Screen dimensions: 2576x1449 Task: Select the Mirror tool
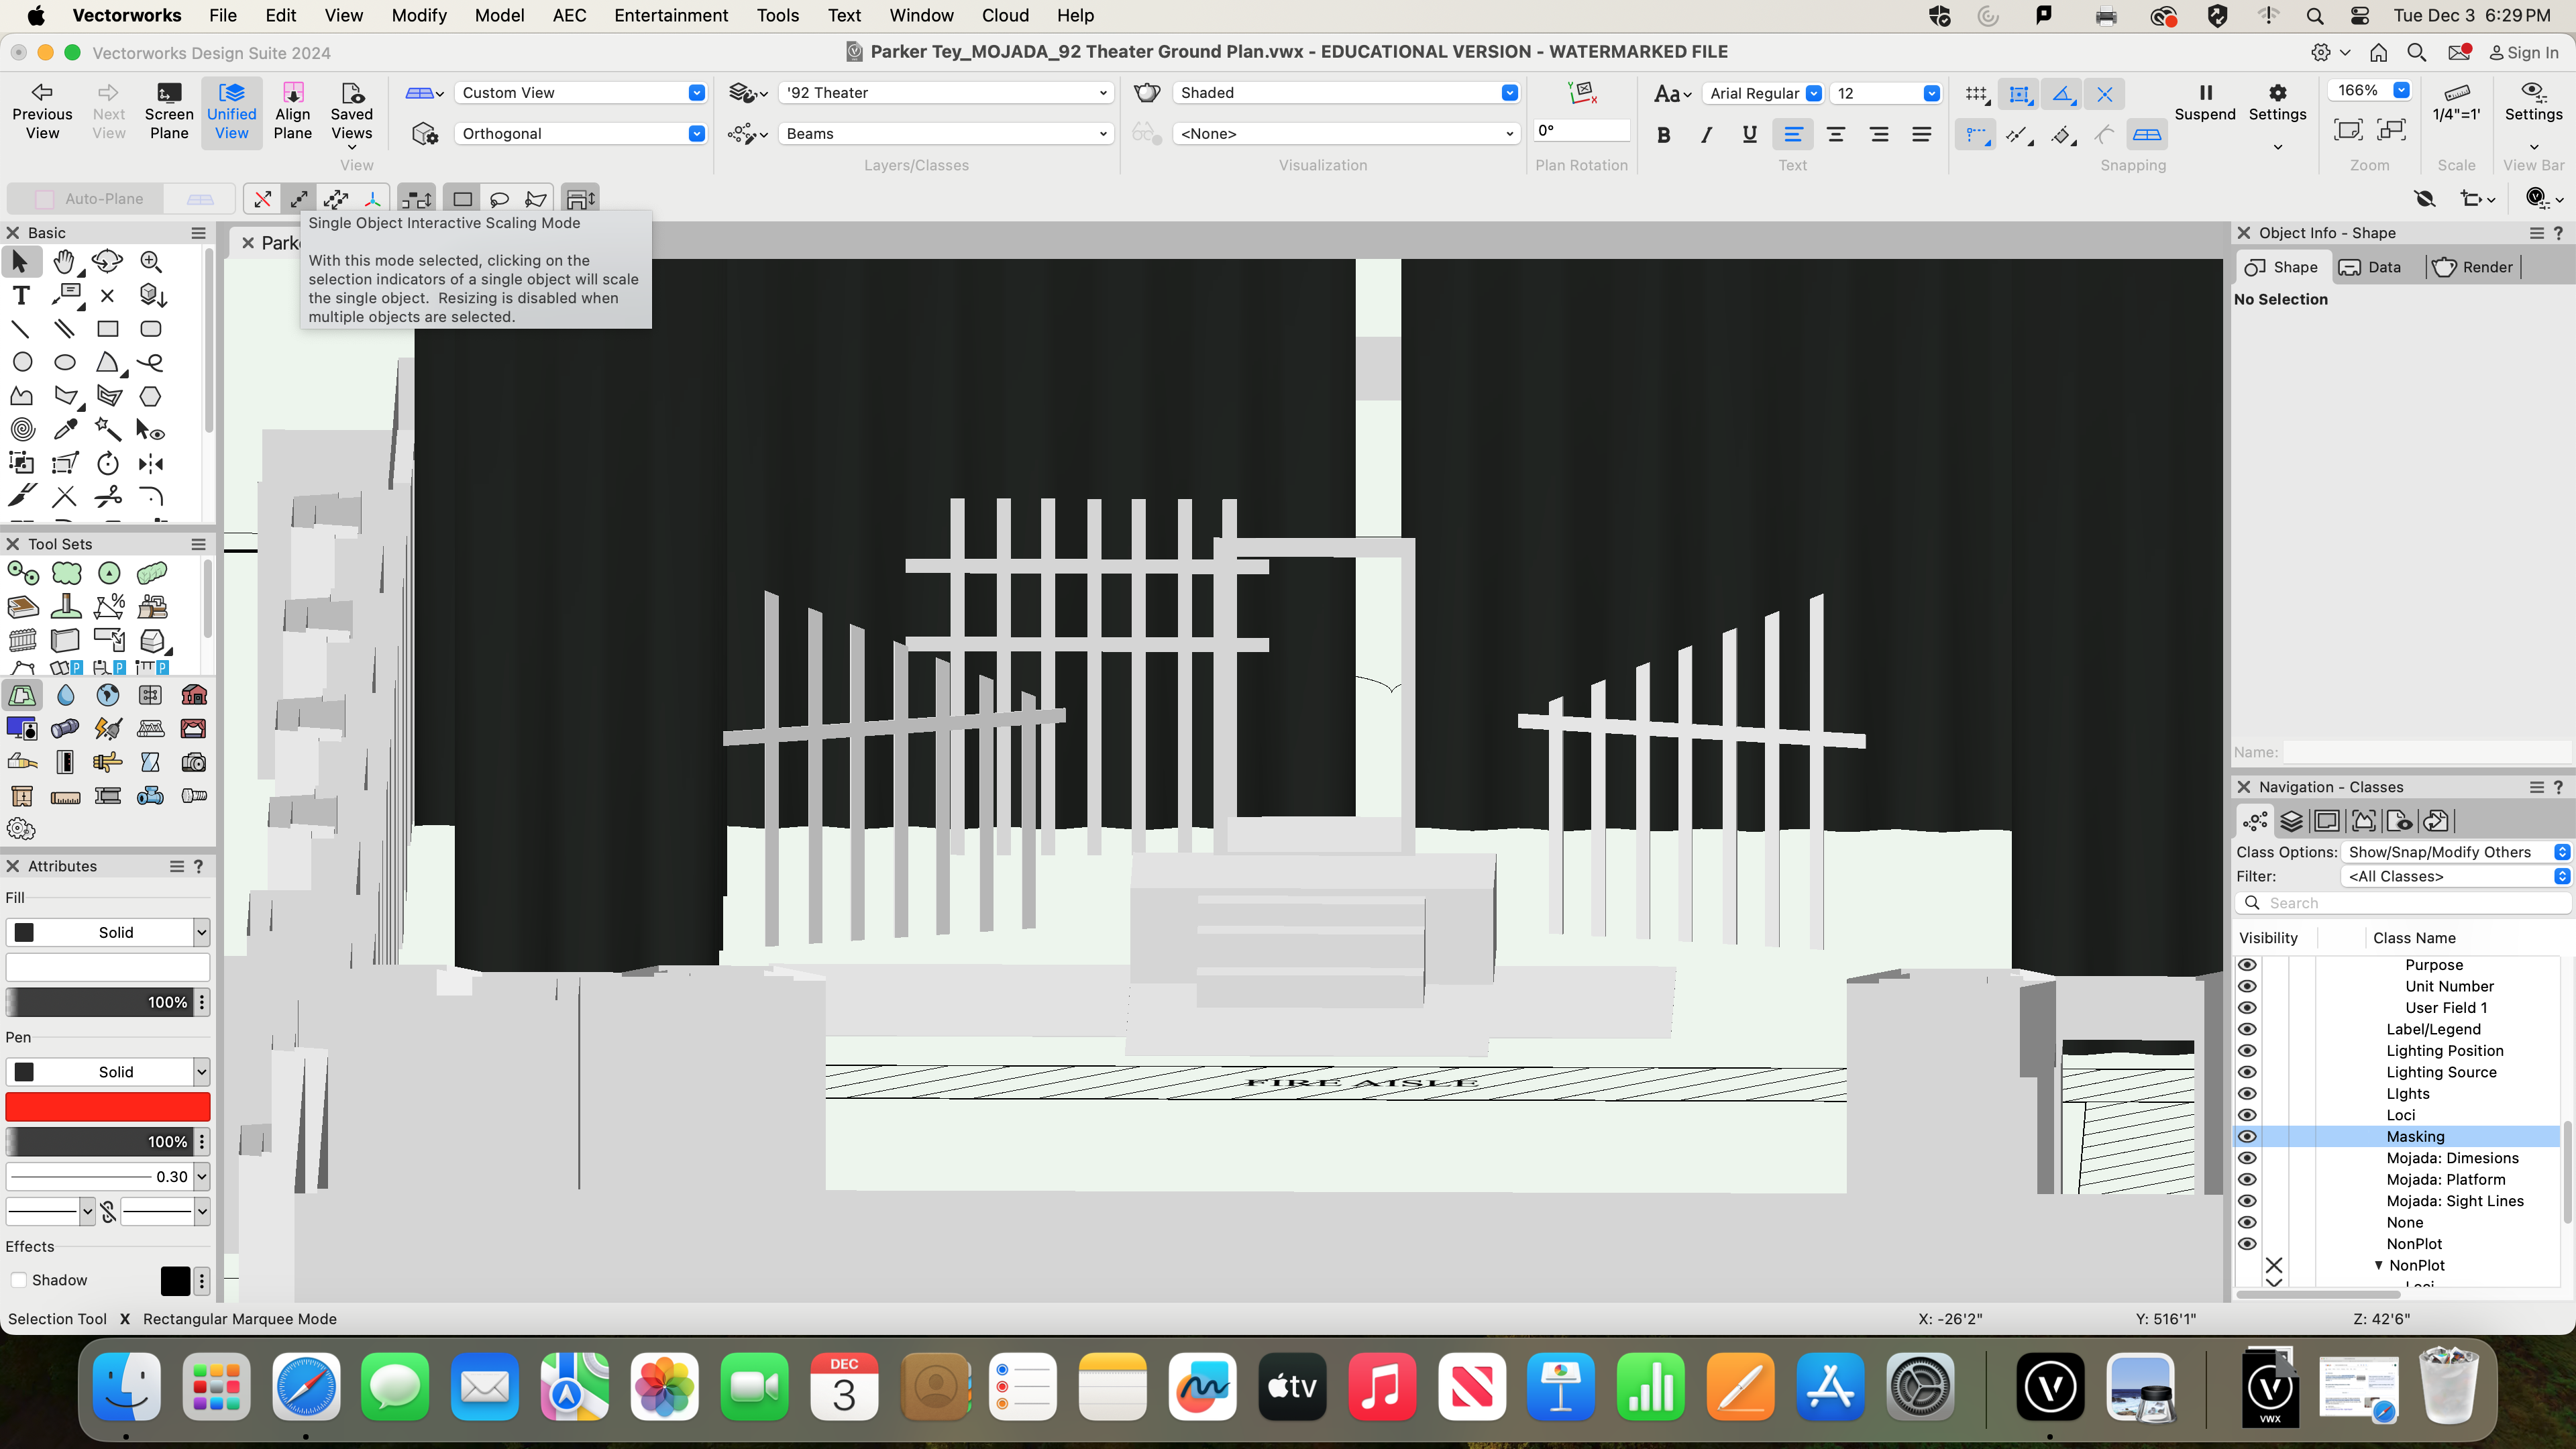pos(151,463)
